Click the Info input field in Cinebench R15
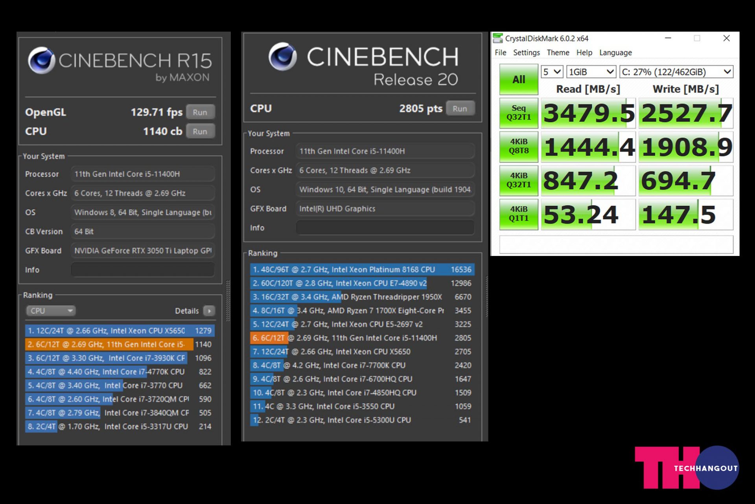Screen dimensions: 755x504 [143, 270]
